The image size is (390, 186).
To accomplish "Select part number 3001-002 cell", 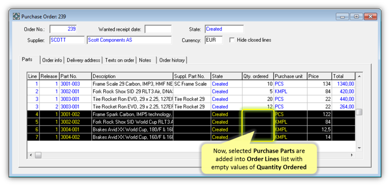I will pos(75,114).
